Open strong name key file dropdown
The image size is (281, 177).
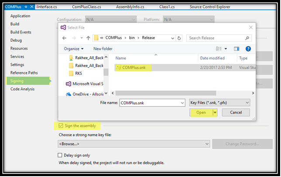tap(134, 144)
